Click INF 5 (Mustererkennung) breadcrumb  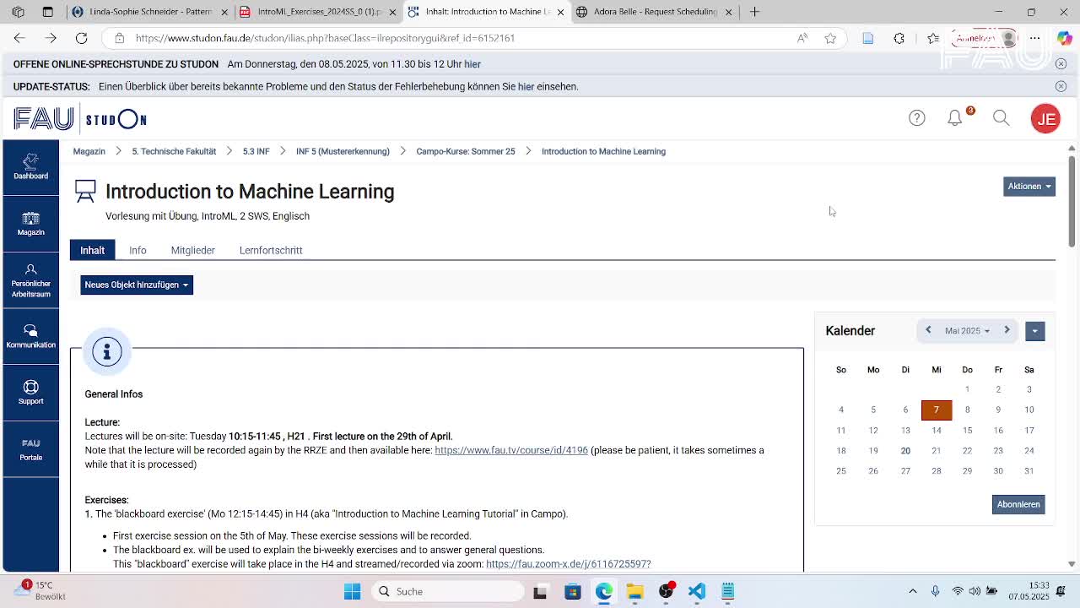[343, 151]
